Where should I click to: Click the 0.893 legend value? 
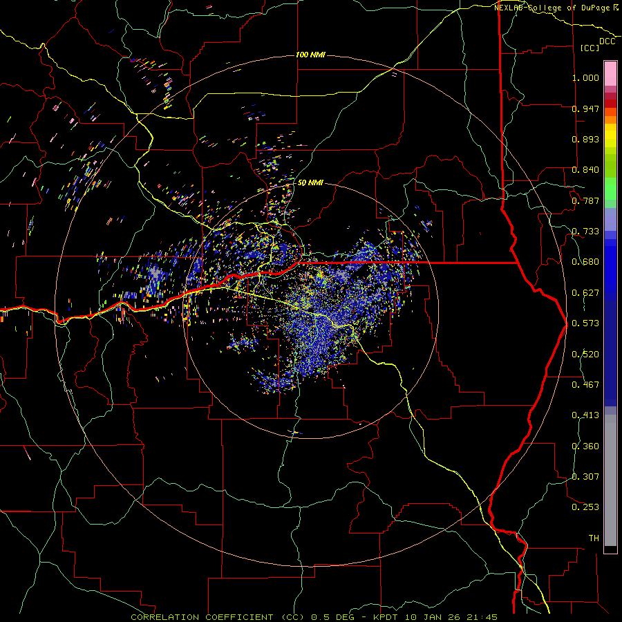[x=585, y=139]
